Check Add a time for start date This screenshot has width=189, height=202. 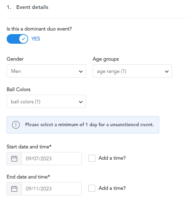[92, 158]
